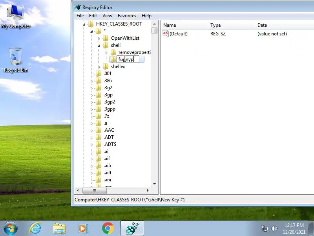
Task: Collapse the HKEY_CLASSES_ROOT tree node
Action: pyautogui.click(x=84, y=24)
